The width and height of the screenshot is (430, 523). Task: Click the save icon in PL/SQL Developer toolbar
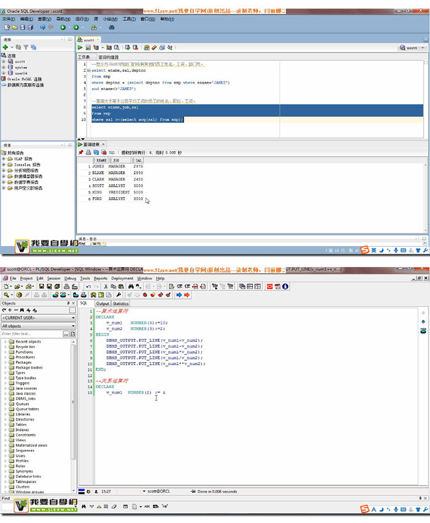41,286
